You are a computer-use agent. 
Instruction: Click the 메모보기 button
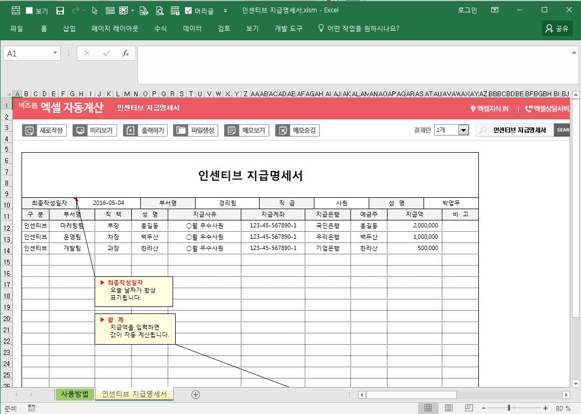(x=246, y=130)
